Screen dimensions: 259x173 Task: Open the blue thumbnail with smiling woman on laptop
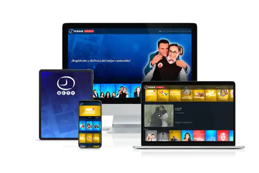tap(187, 136)
